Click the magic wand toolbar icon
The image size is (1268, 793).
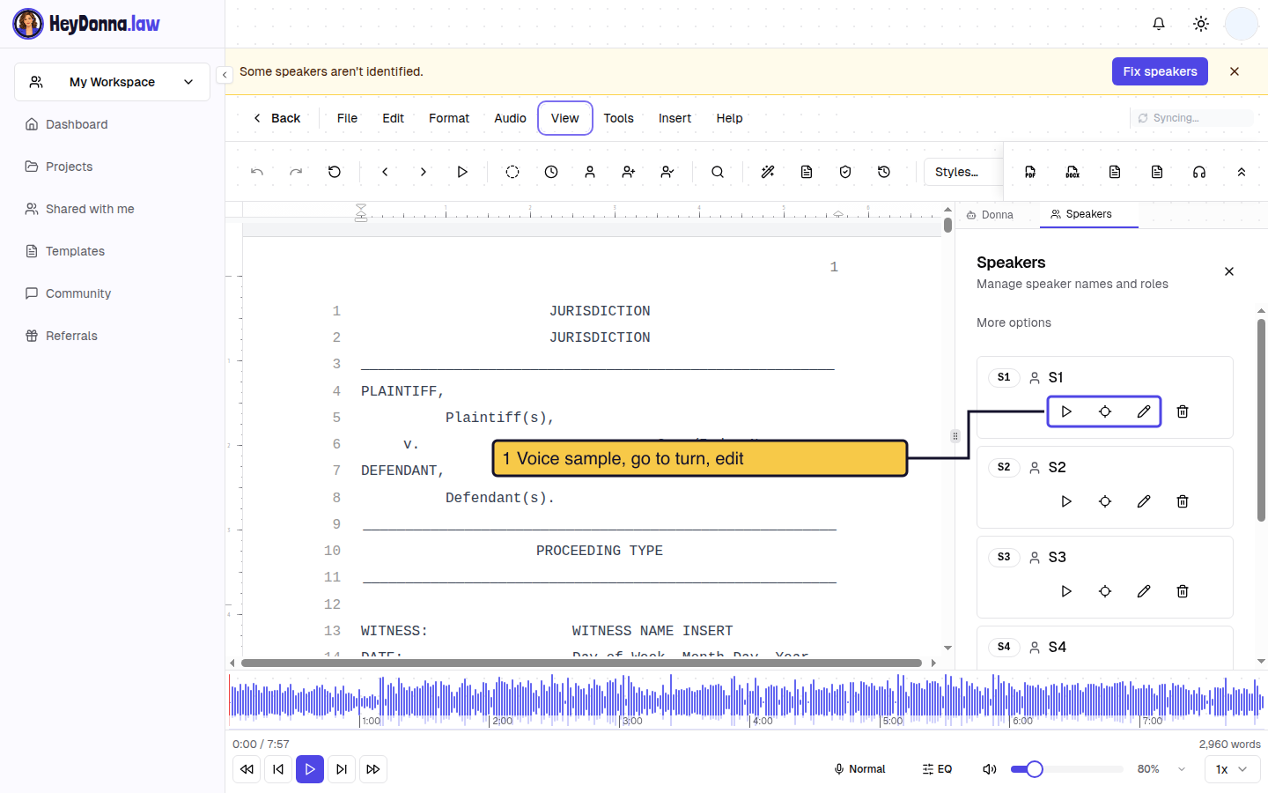tap(768, 172)
